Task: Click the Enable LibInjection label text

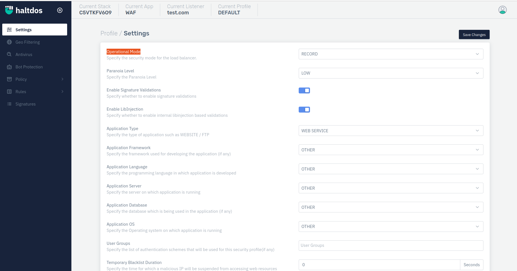Action: pos(125,109)
